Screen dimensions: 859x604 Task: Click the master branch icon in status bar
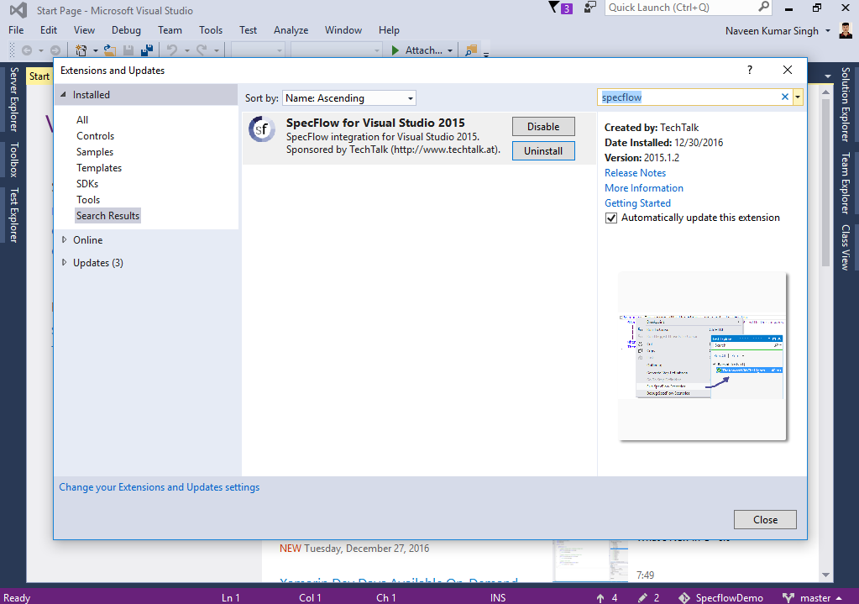pyautogui.click(x=788, y=598)
